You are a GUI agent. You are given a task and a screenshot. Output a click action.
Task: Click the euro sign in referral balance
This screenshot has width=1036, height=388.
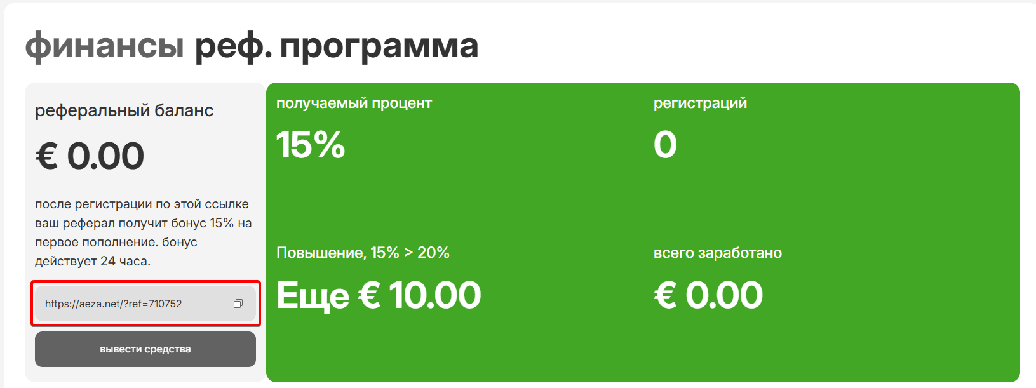tap(46, 156)
